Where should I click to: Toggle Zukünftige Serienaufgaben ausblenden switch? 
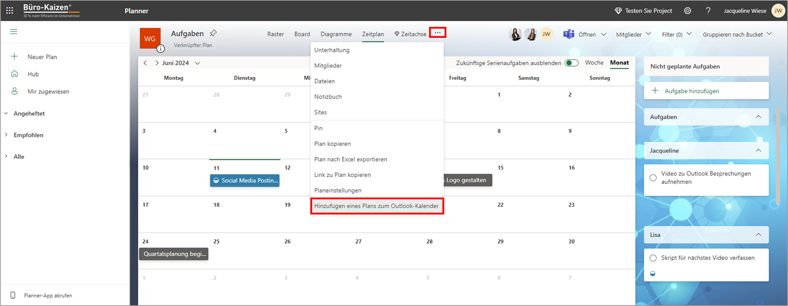click(572, 63)
